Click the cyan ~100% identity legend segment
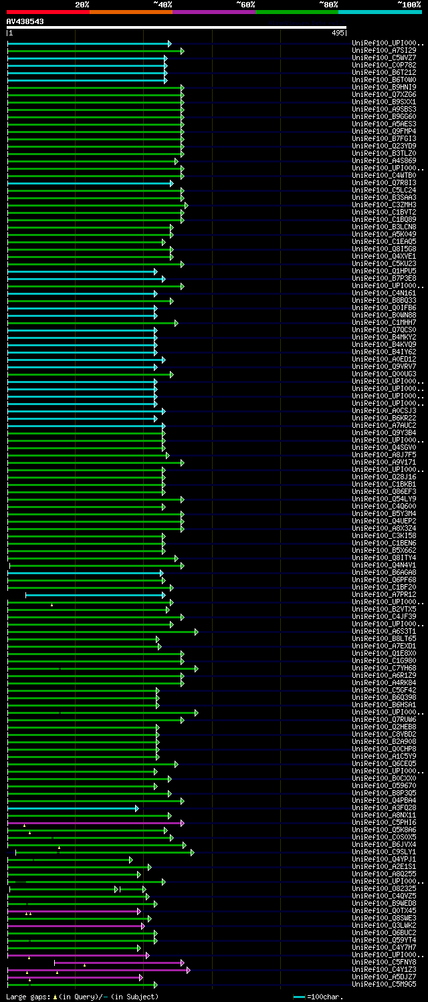The width and height of the screenshot is (428, 1002). [380, 11]
